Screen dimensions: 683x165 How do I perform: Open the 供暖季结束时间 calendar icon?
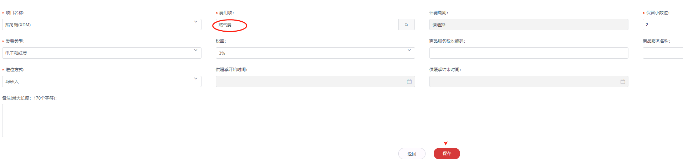pos(623,81)
